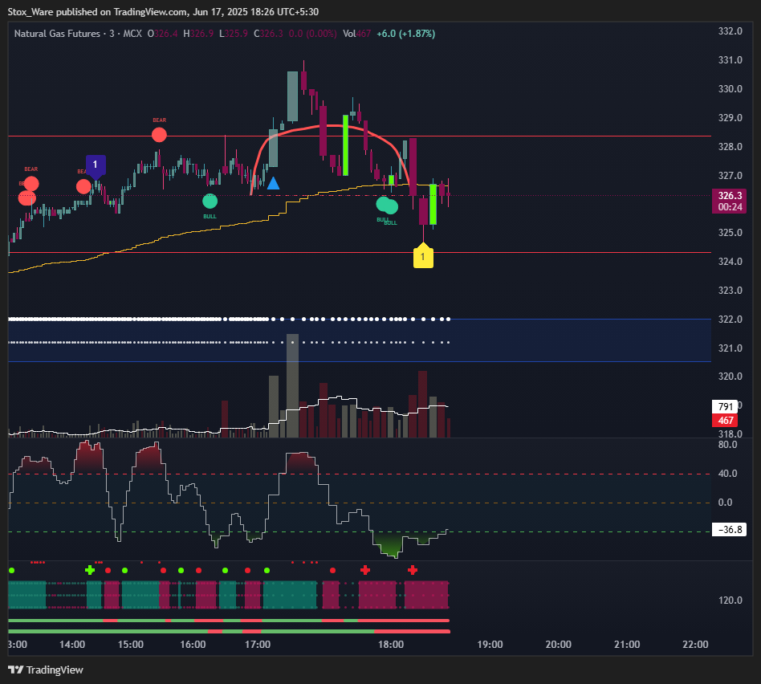Click the 0.0 oscillator axis label
This screenshot has width=761, height=684.
(x=725, y=503)
